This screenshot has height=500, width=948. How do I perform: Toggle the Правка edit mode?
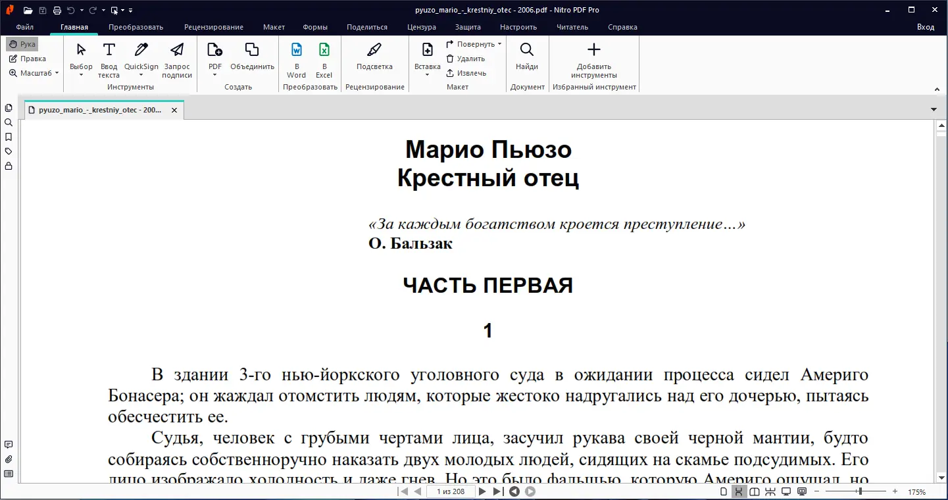point(28,59)
